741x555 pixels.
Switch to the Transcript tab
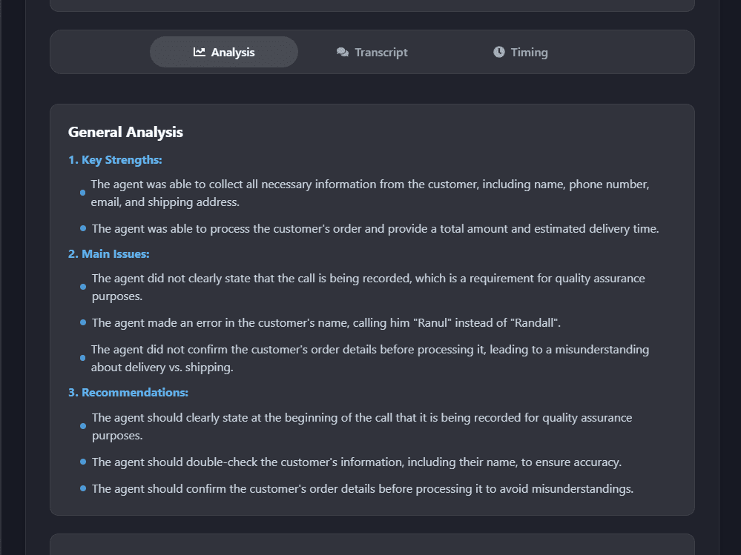[x=372, y=52]
